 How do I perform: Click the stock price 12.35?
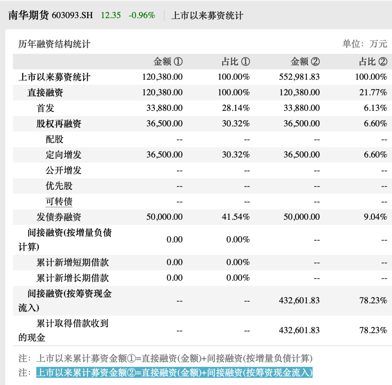pyautogui.click(x=111, y=15)
